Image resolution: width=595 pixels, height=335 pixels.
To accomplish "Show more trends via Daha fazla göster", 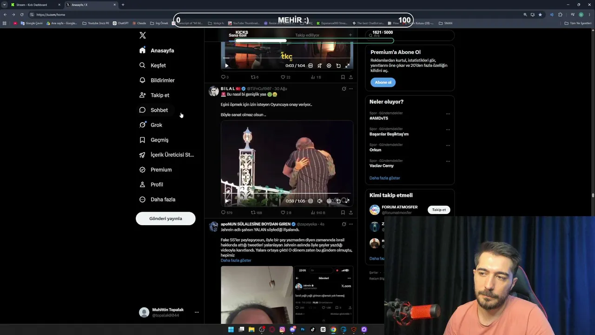I will point(384,178).
